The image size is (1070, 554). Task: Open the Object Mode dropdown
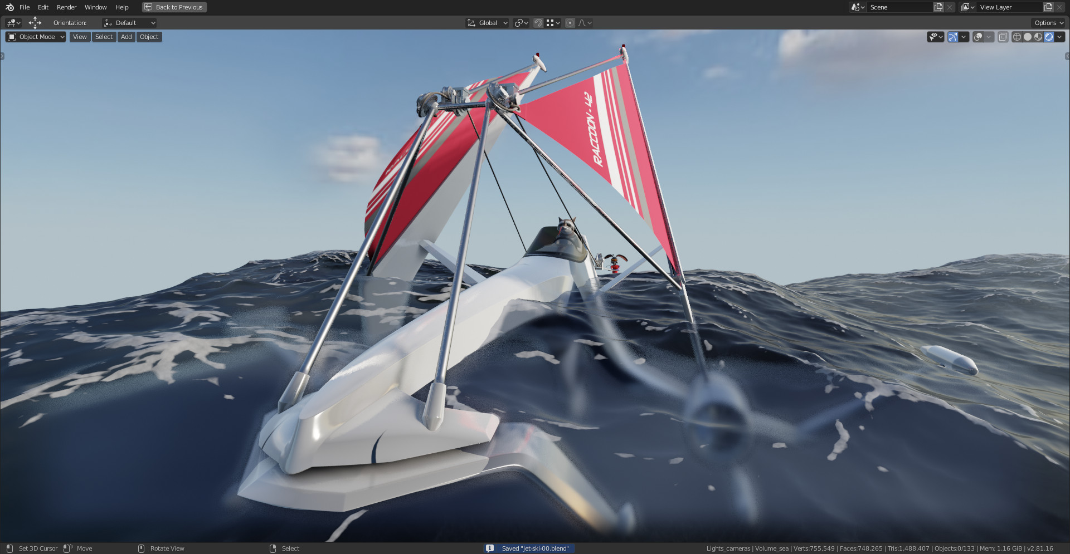click(x=36, y=37)
